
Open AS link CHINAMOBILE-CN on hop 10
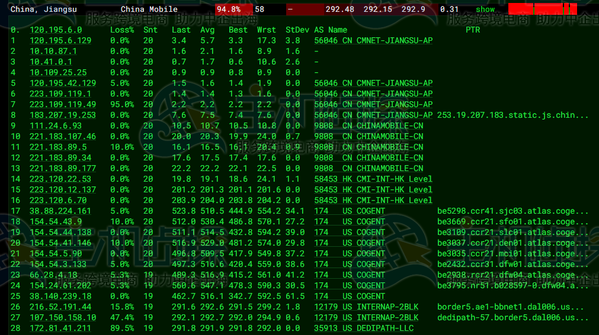pos(369,137)
